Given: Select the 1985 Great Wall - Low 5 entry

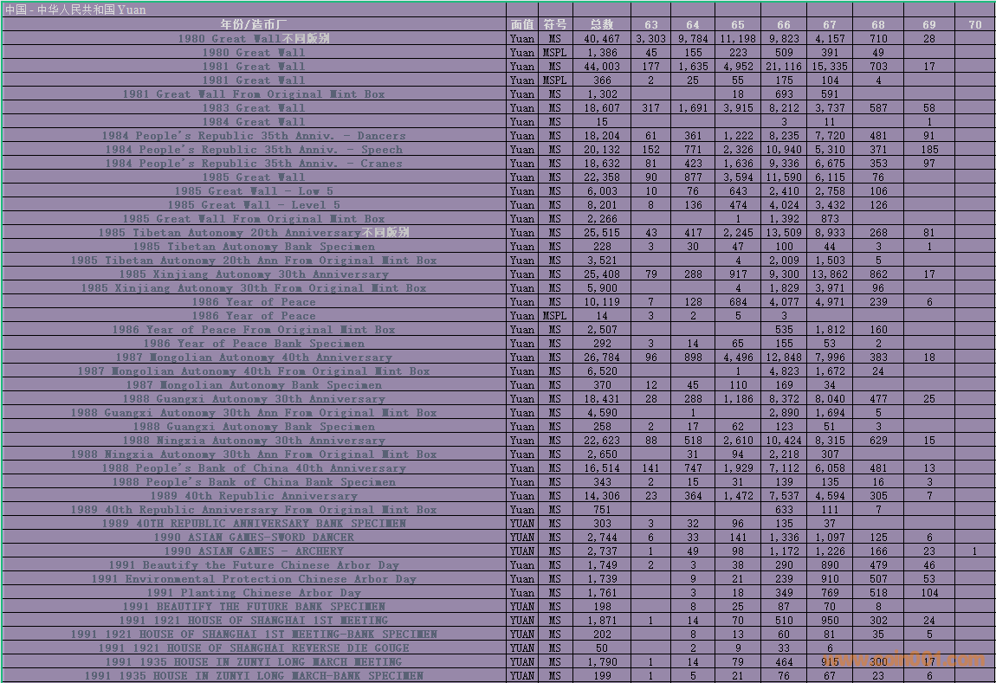Looking at the screenshot, I should click(x=254, y=191).
